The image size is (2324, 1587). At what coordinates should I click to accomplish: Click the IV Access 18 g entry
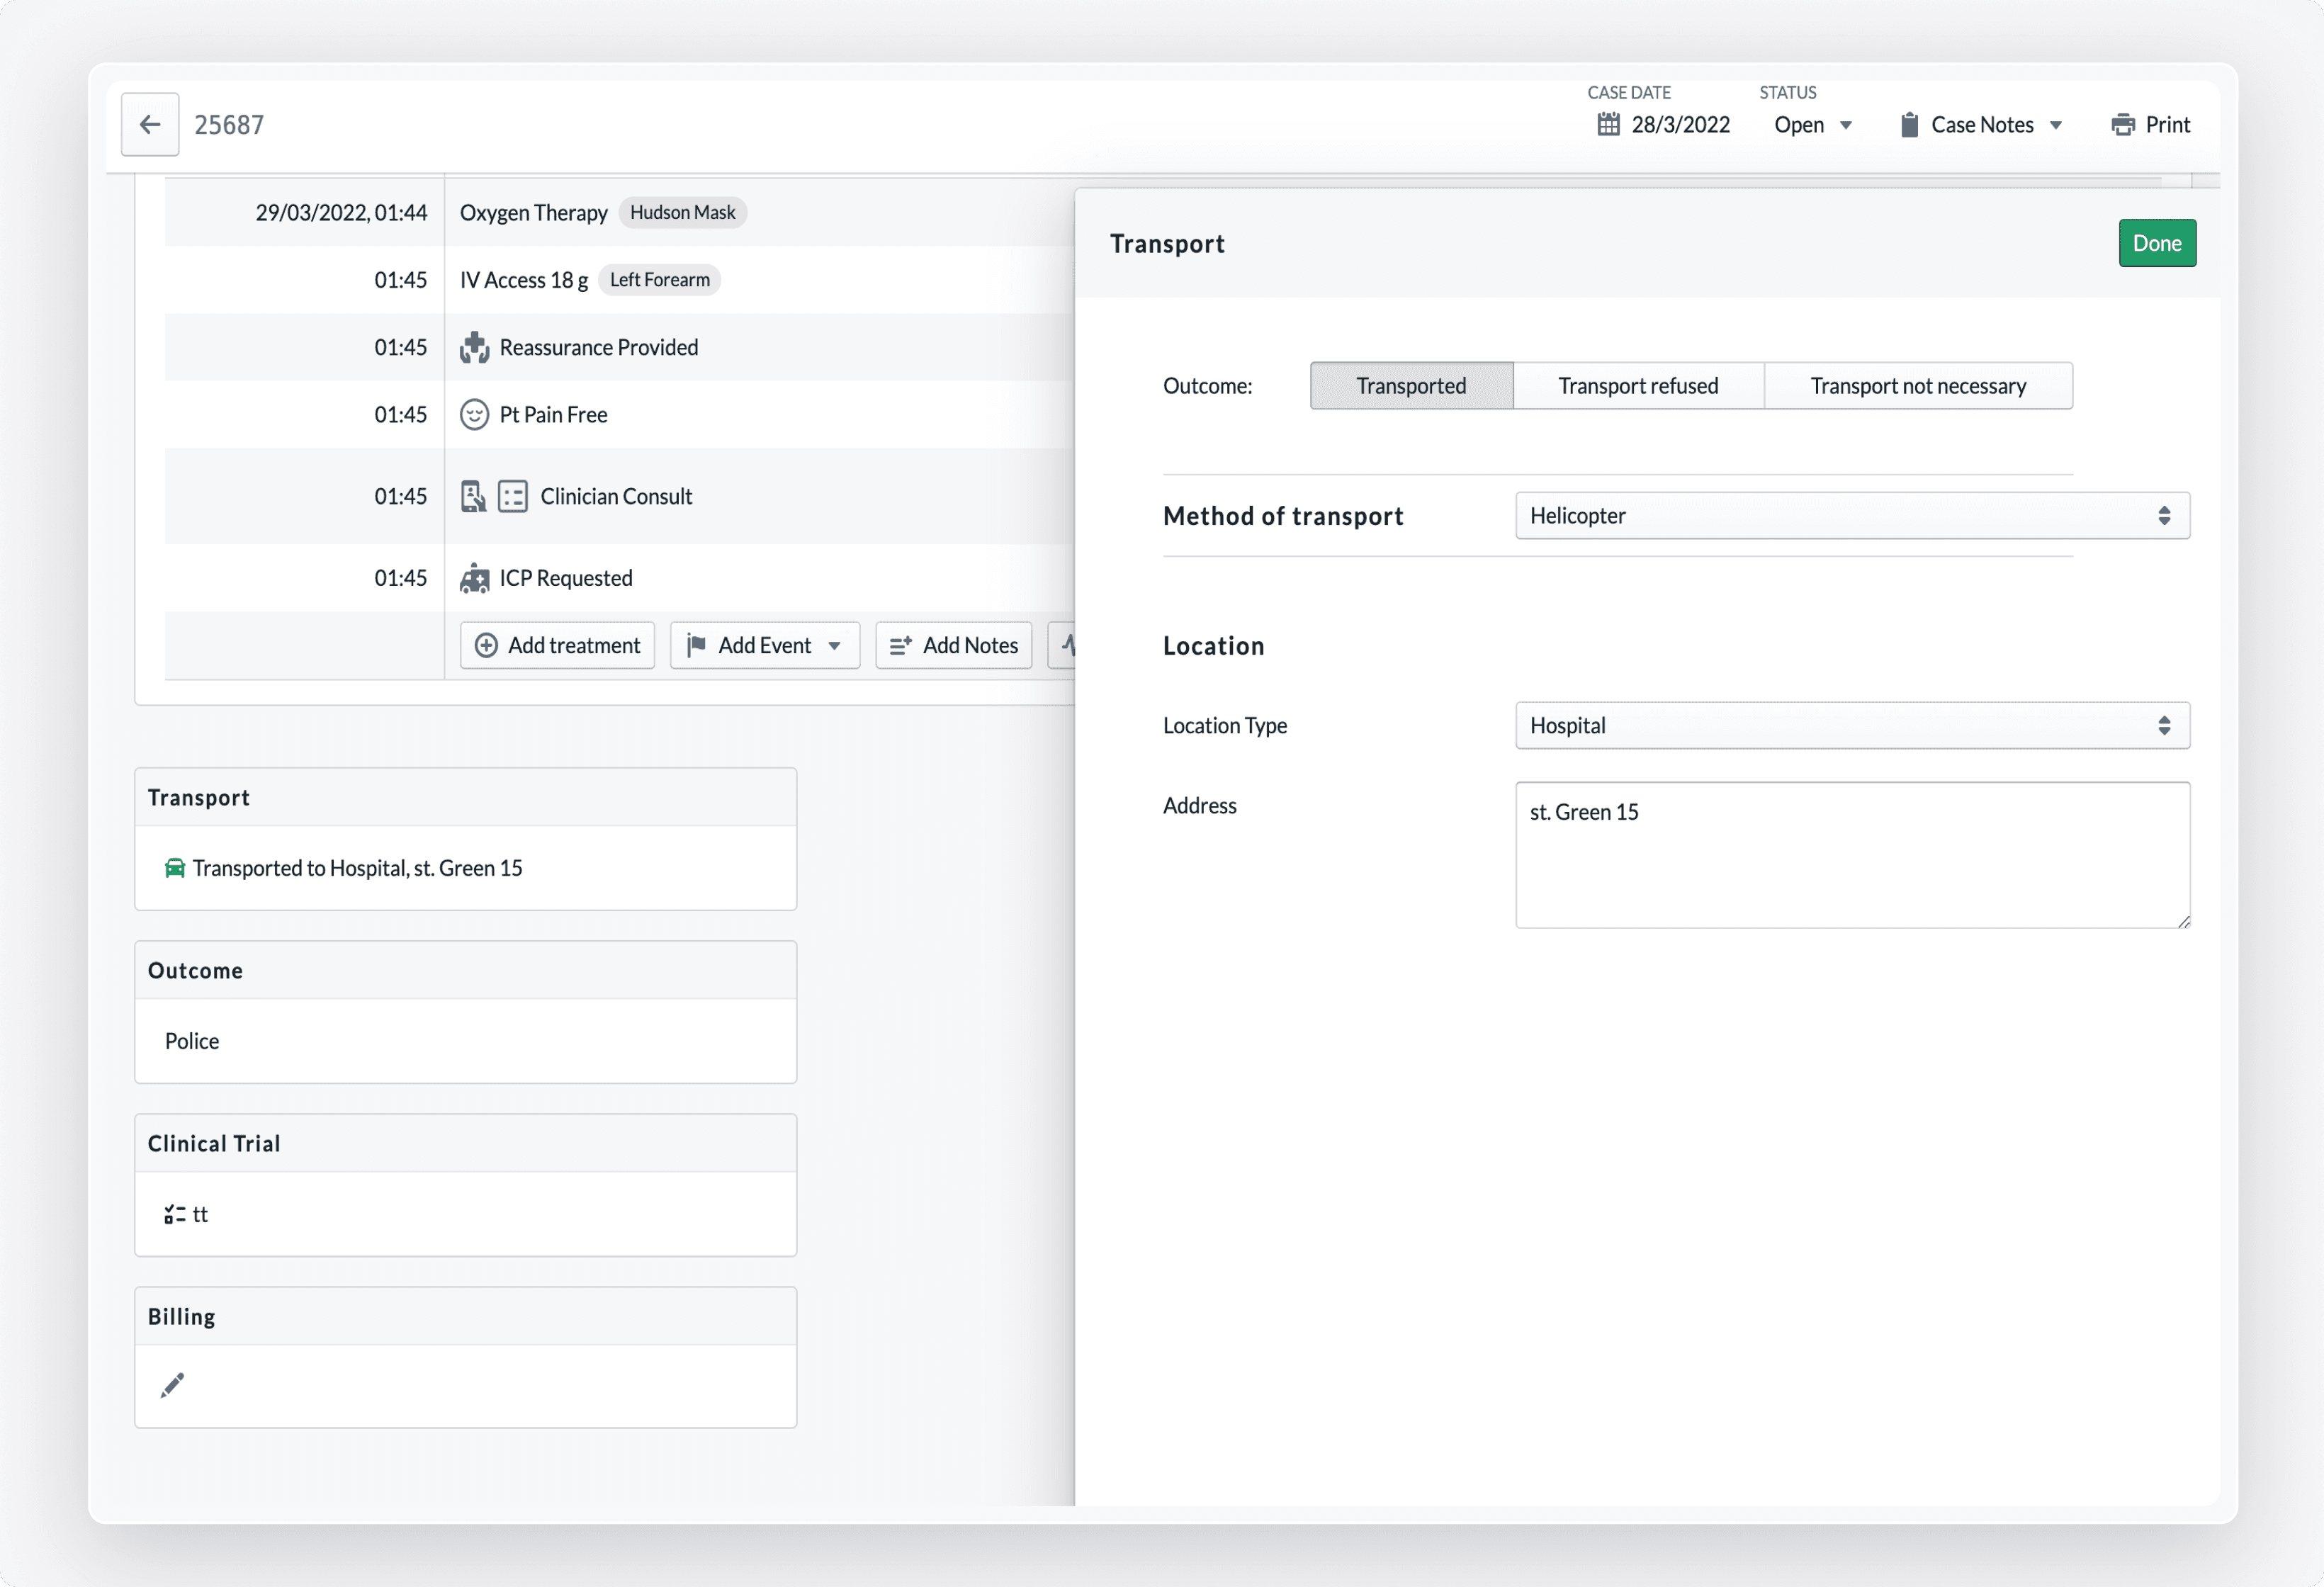click(x=524, y=280)
